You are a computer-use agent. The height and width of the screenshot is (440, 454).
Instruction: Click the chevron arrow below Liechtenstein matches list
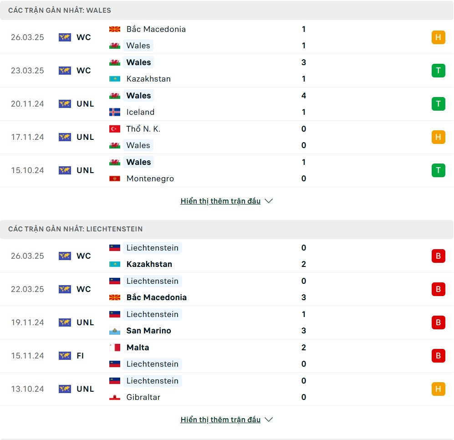tap(269, 420)
